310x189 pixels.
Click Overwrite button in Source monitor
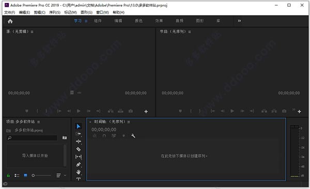(x=120, y=111)
